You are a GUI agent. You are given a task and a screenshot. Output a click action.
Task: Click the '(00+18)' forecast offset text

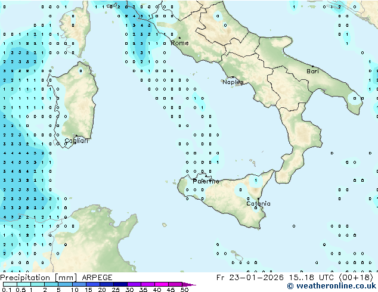click(x=356, y=278)
